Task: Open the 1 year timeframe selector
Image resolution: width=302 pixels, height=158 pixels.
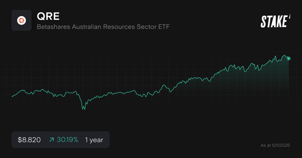Action: [94, 140]
